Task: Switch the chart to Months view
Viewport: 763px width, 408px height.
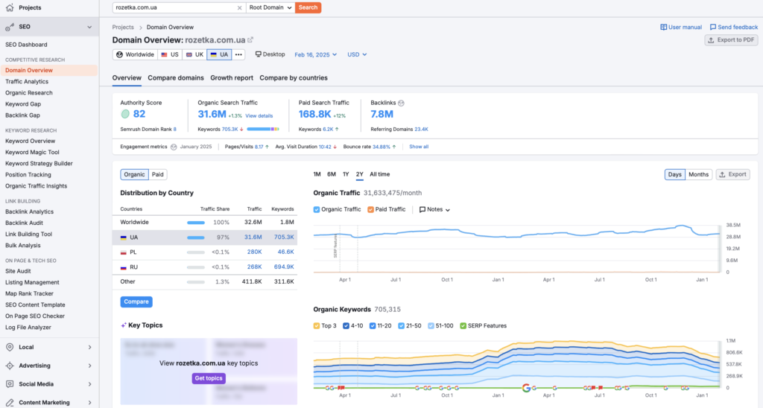Action: coord(698,174)
